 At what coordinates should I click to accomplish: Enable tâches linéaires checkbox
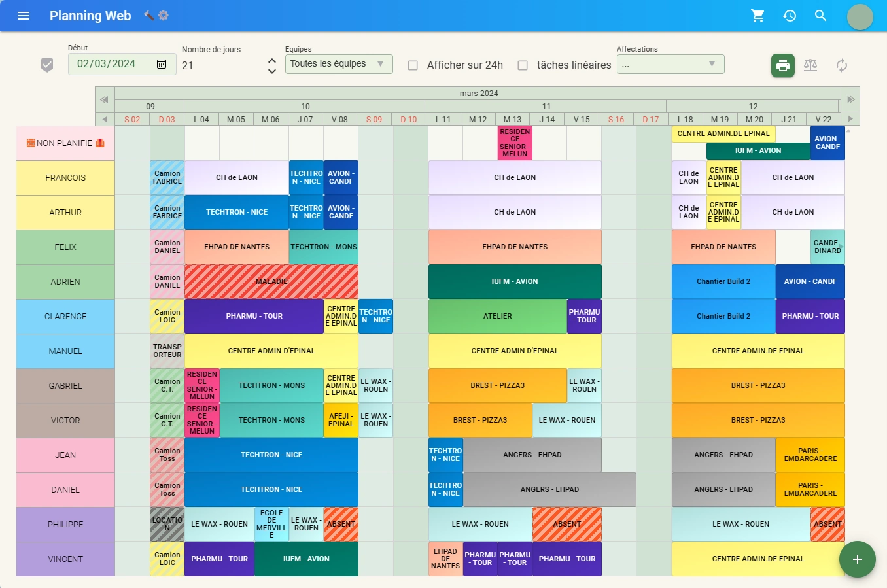pyautogui.click(x=523, y=65)
